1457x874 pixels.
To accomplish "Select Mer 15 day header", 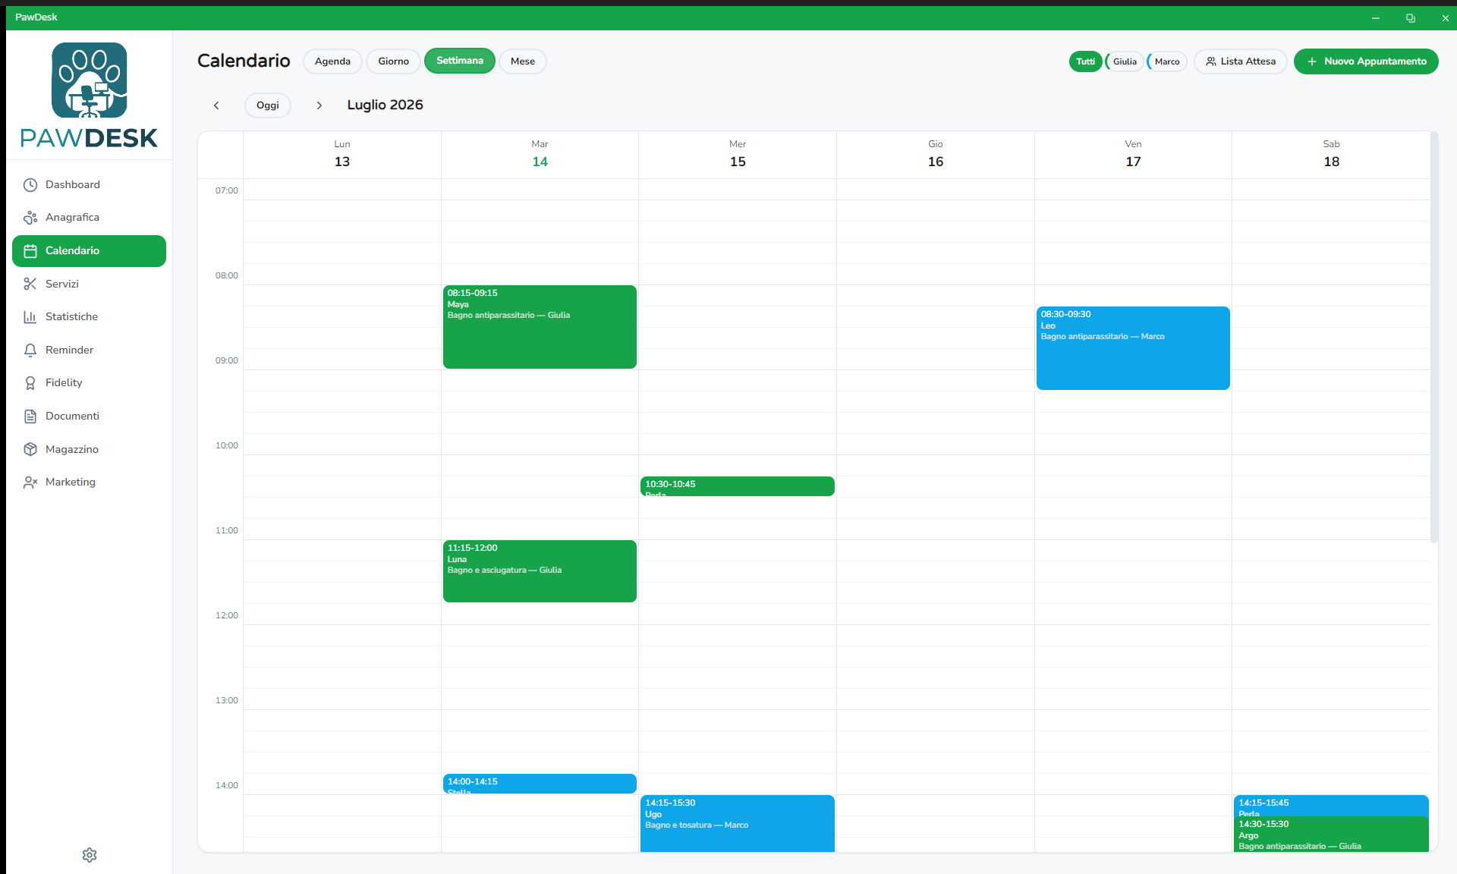I will [x=738, y=154].
